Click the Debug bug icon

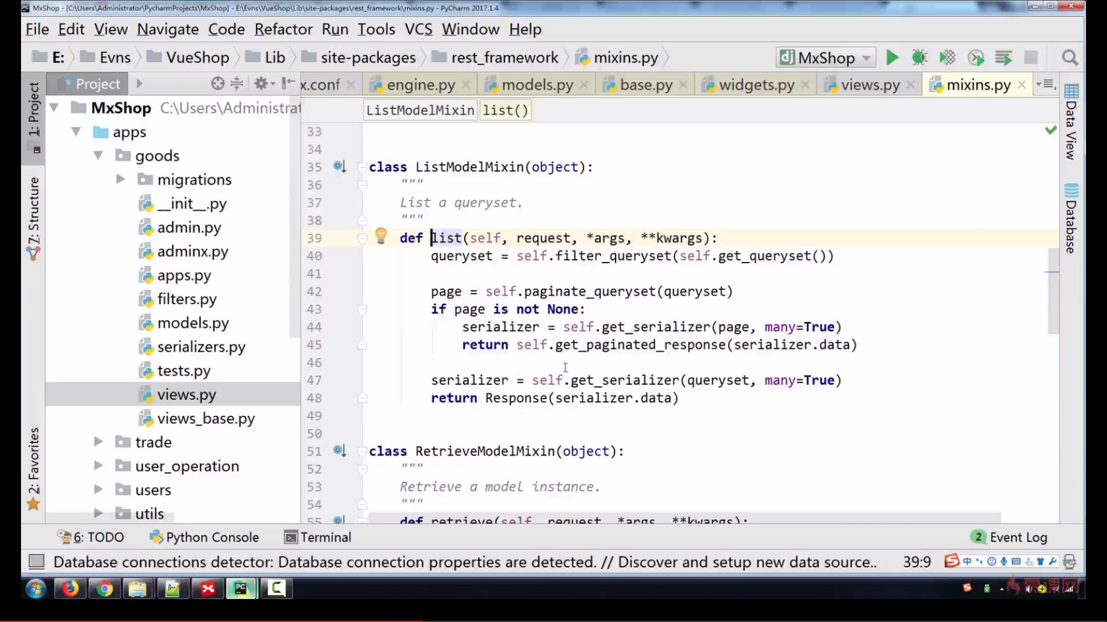point(919,58)
